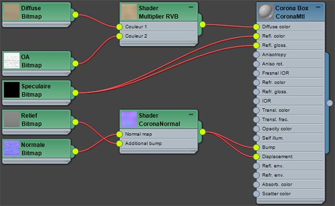The height and width of the screenshot is (206, 335).
Task: Collapse the Multiplier RVB shader node
Action: 191,7
